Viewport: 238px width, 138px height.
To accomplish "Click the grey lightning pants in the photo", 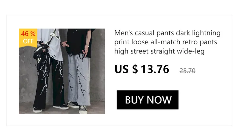I will click(79, 79).
